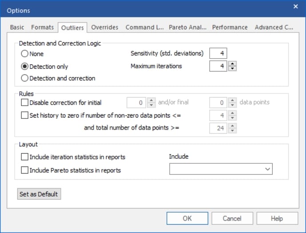Choose Detection only option

[25, 66]
